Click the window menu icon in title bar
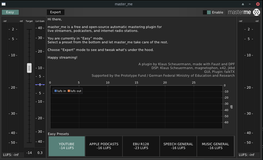263x160 pixels. [x=4, y=4]
